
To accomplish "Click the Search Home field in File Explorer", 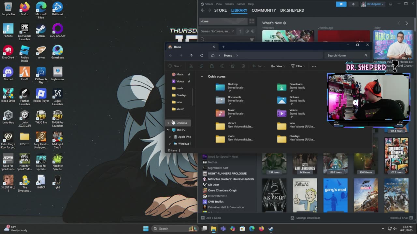I will [347, 55].
